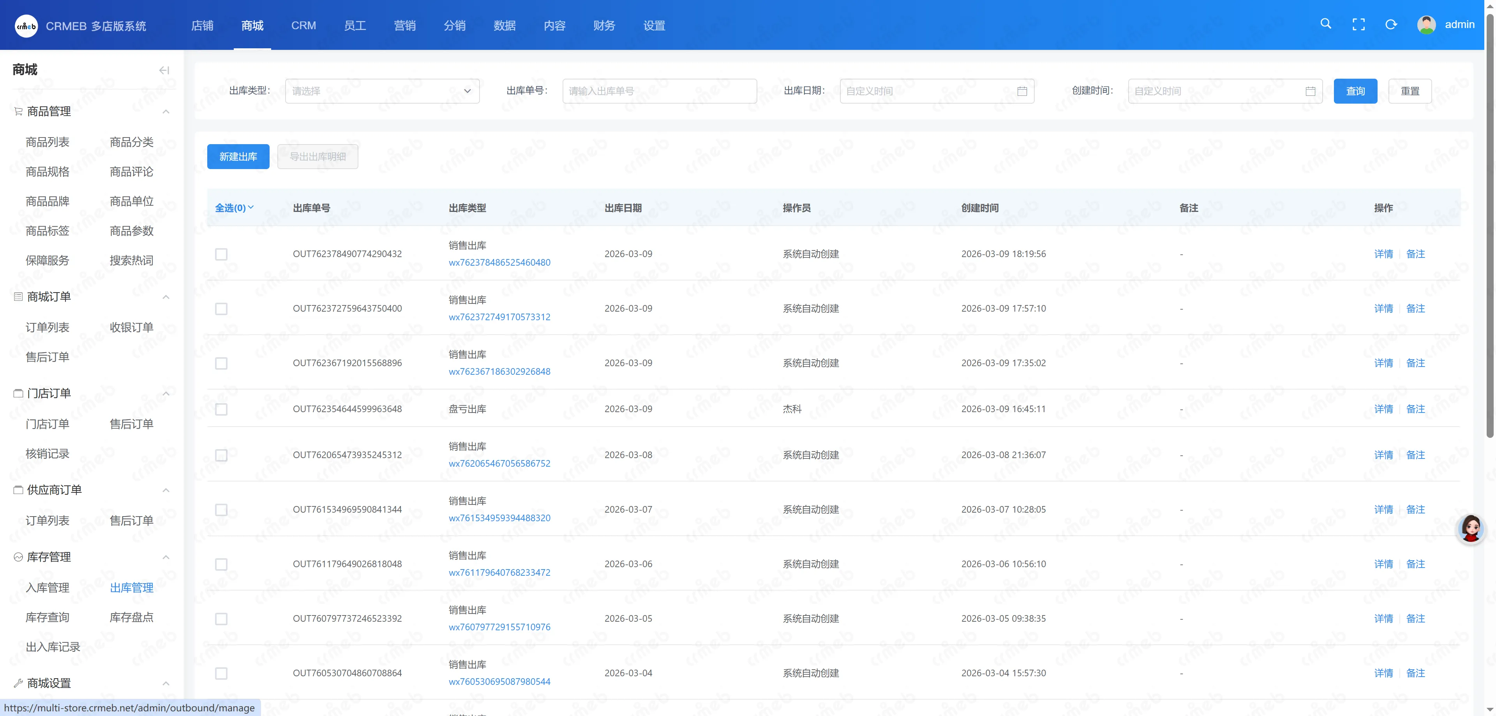The height and width of the screenshot is (716, 1496).
Task: Click the CRMEB logo icon
Action: pos(26,26)
